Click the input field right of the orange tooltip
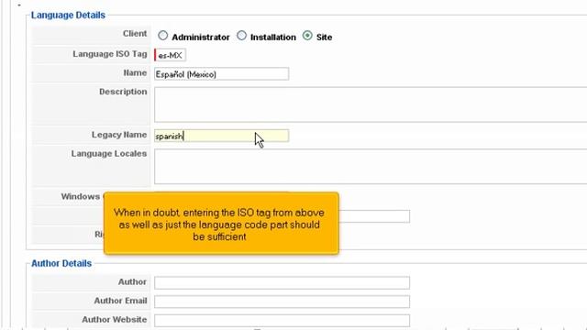 coord(374,216)
